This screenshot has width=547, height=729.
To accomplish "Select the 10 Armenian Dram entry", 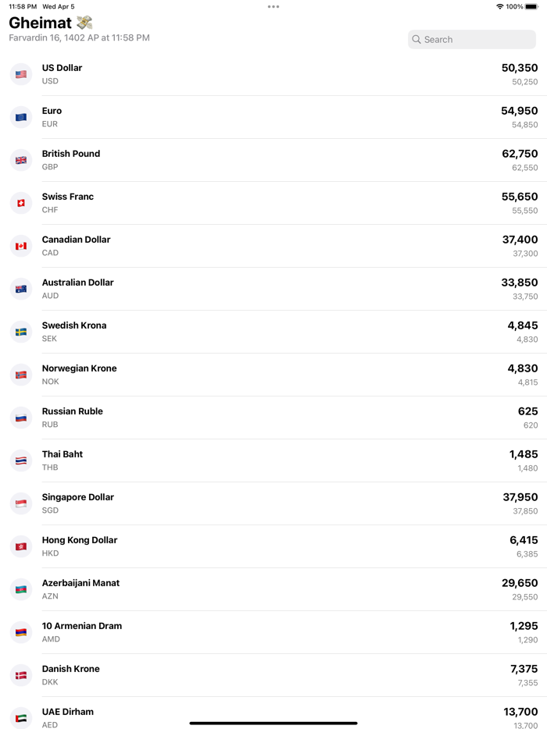I will [273, 632].
